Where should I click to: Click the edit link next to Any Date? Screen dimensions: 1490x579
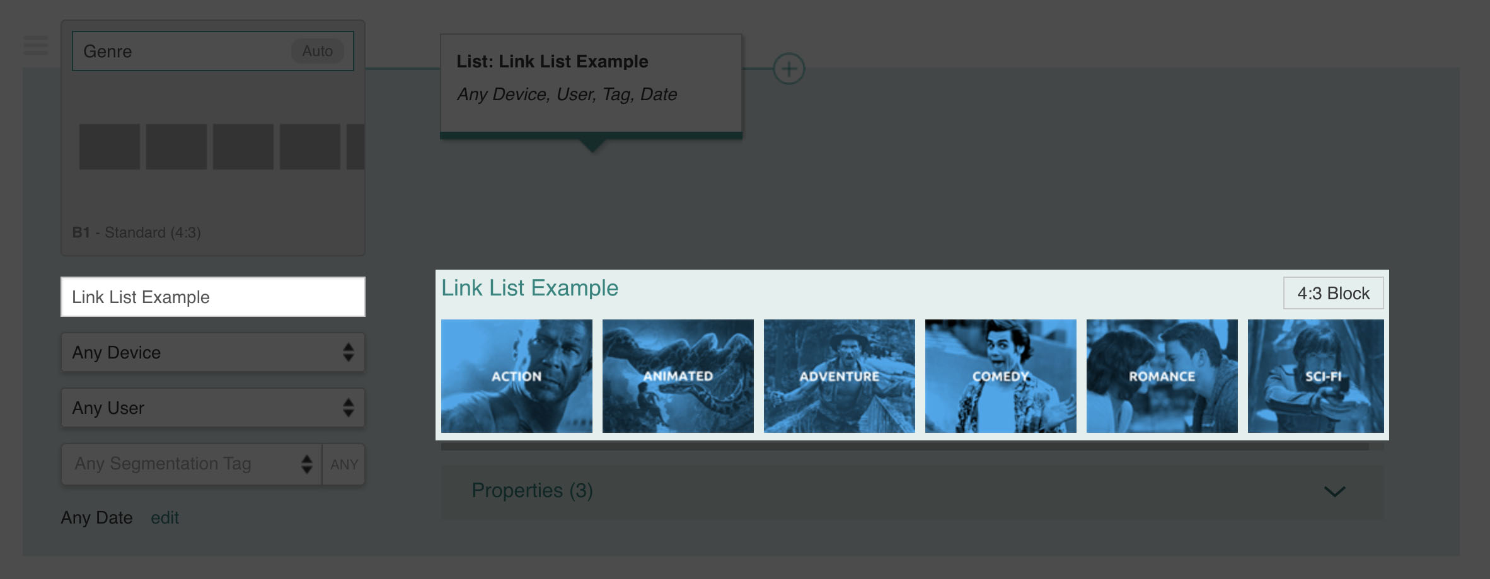(x=165, y=518)
